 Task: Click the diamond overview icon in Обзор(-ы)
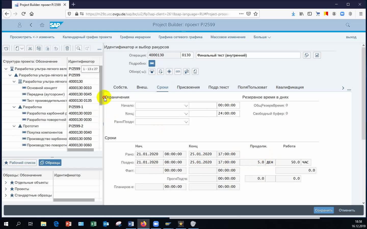pos(169,71)
